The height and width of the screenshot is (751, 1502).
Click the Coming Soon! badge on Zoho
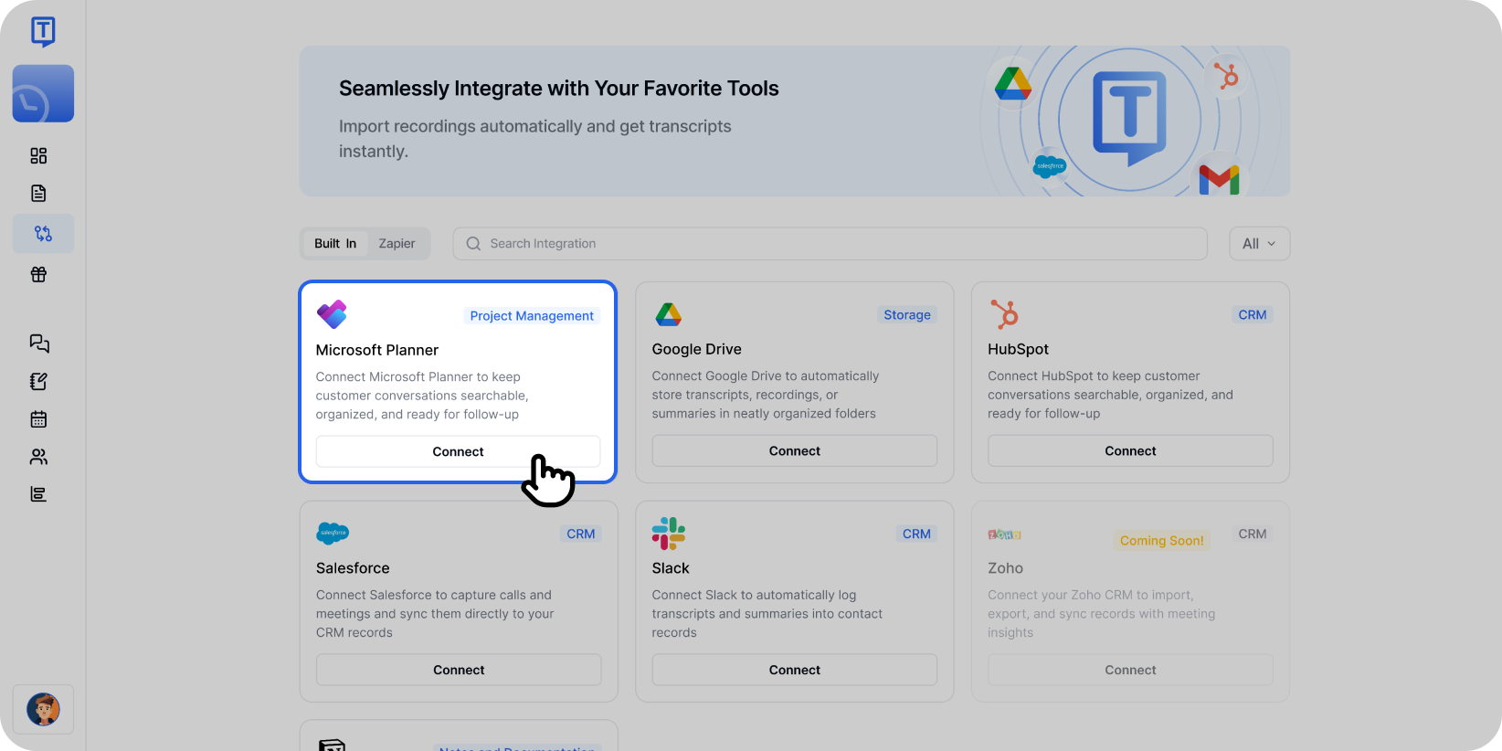(x=1161, y=541)
